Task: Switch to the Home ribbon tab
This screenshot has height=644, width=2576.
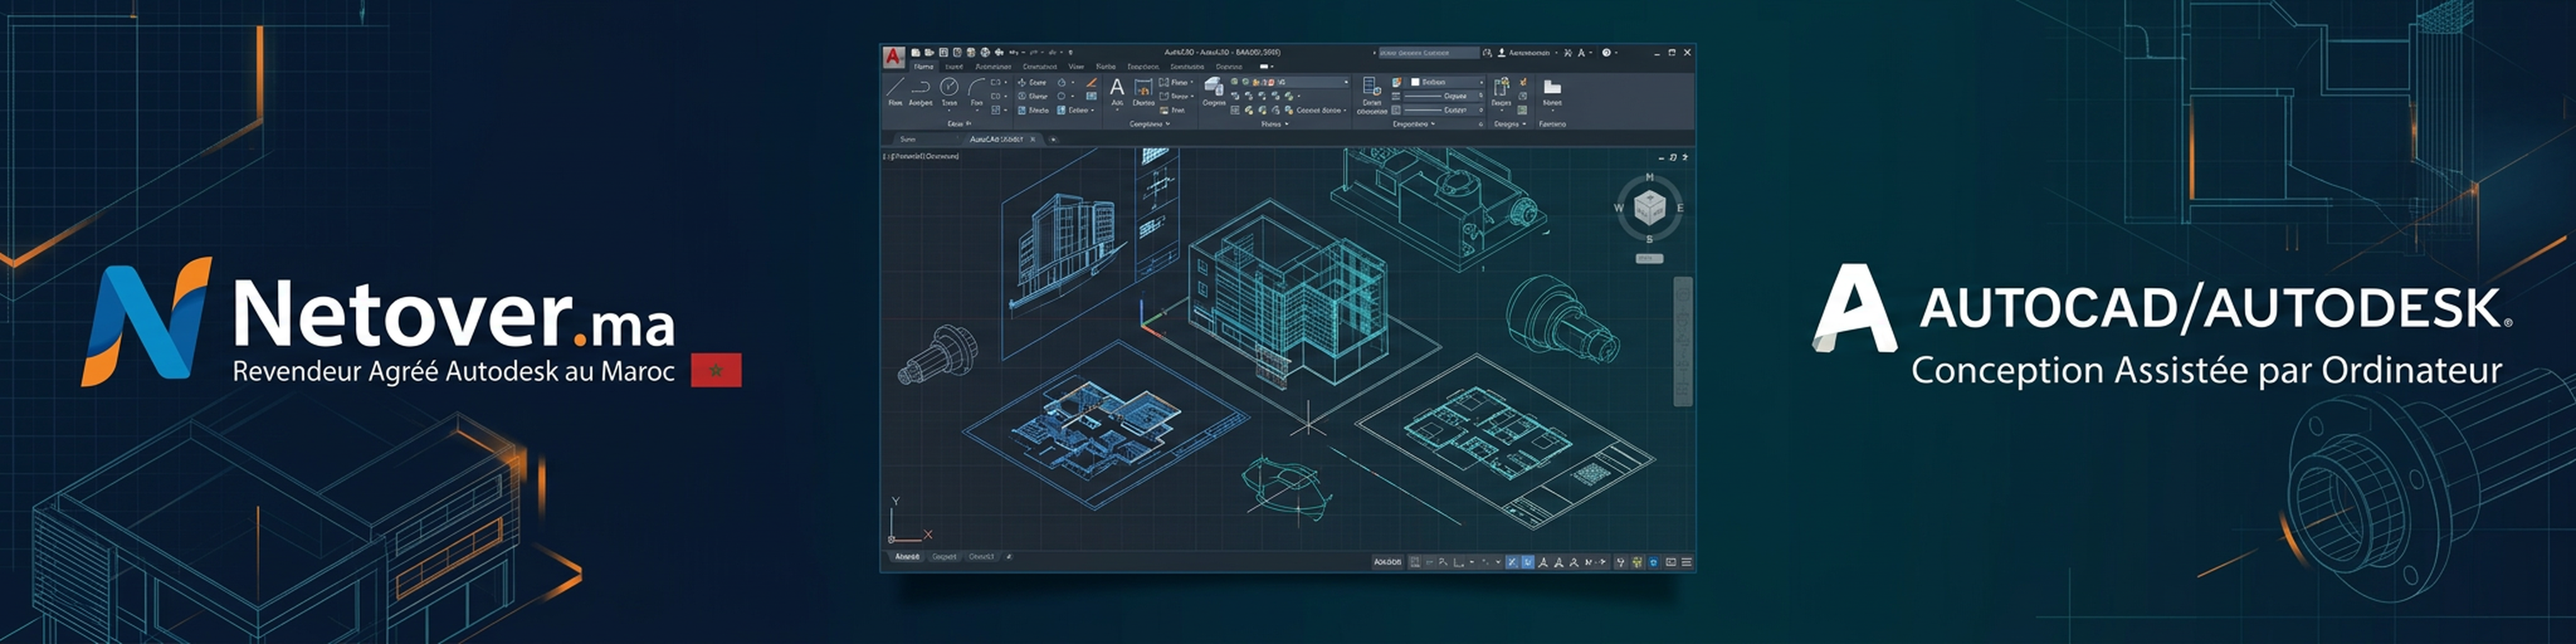Action: (923, 67)
